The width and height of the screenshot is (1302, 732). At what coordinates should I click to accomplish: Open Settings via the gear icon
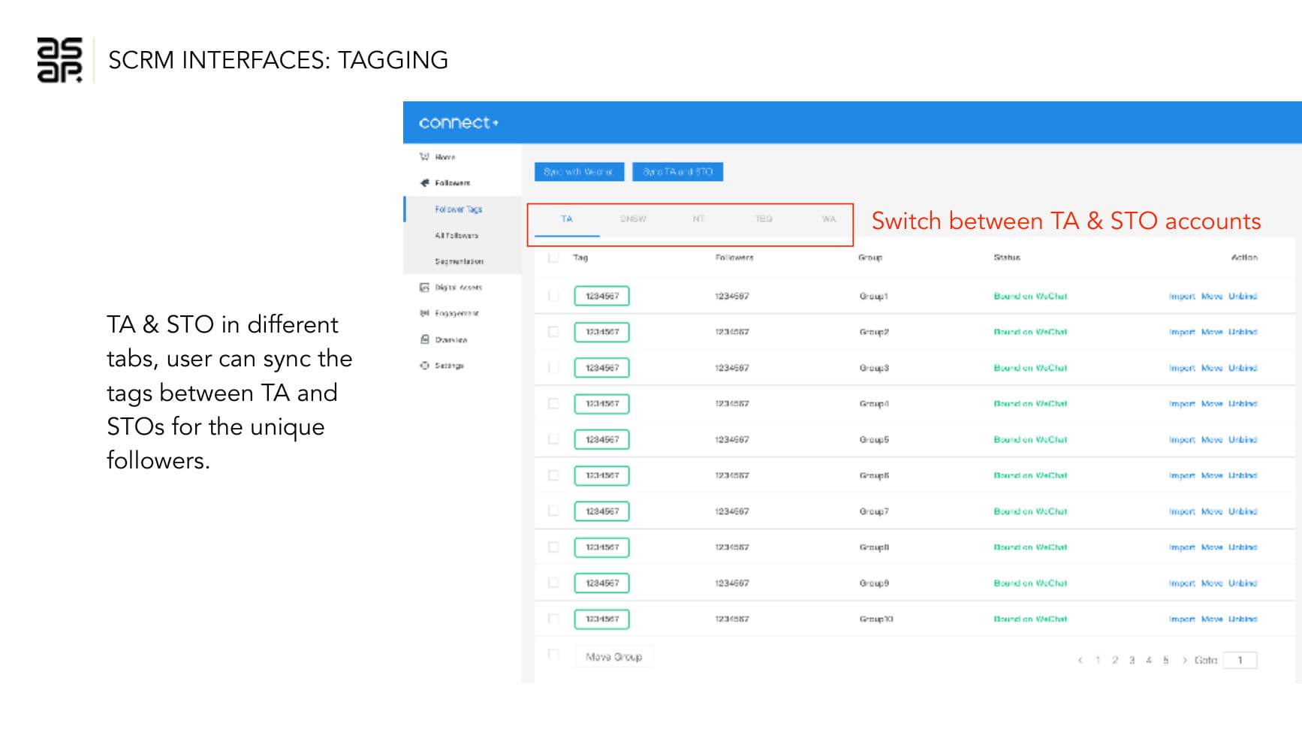click(x=424, y=366)
